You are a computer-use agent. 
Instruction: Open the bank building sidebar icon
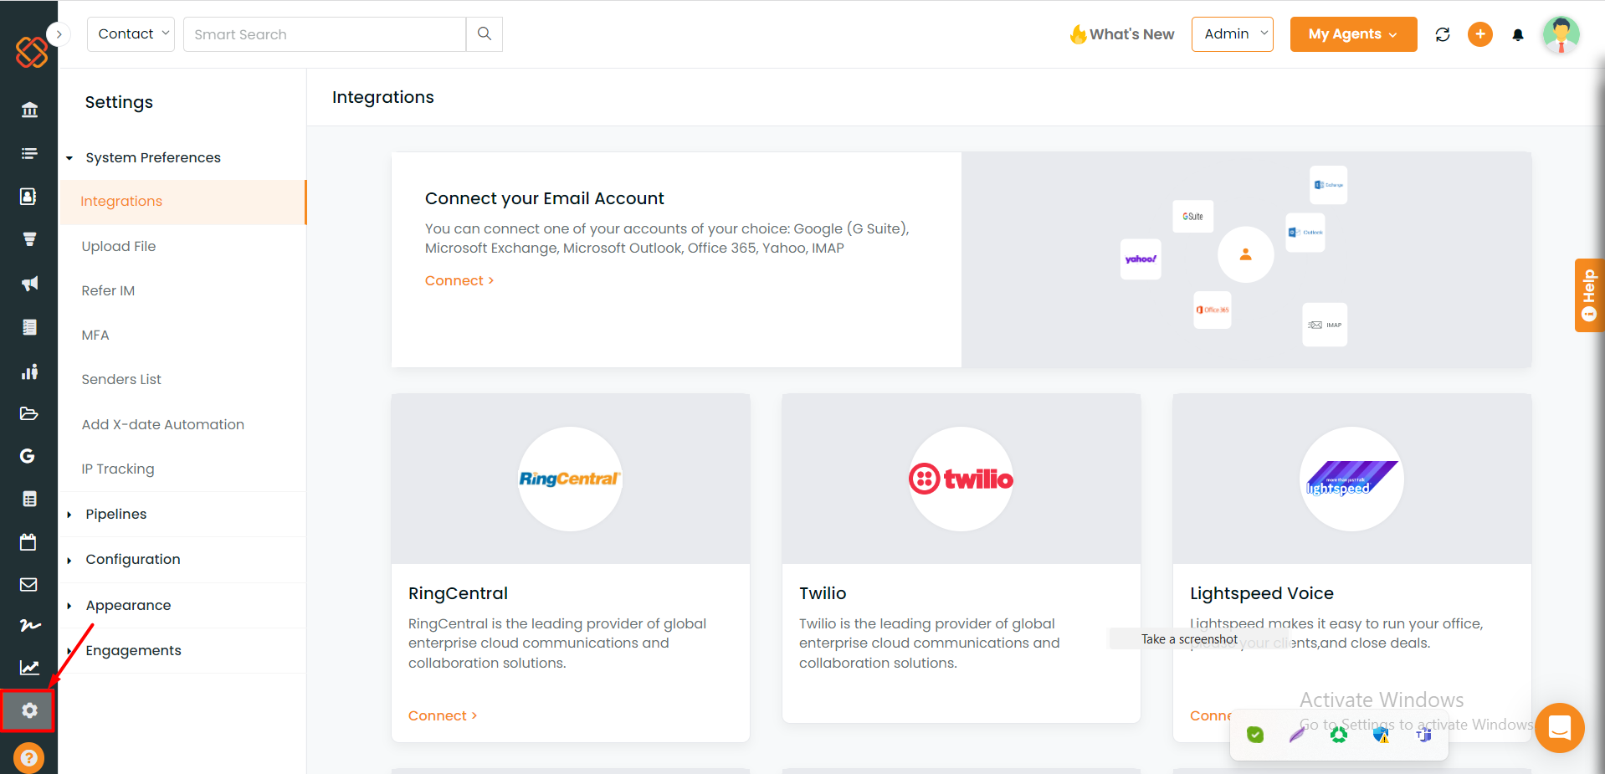click(x=29, y=110)
